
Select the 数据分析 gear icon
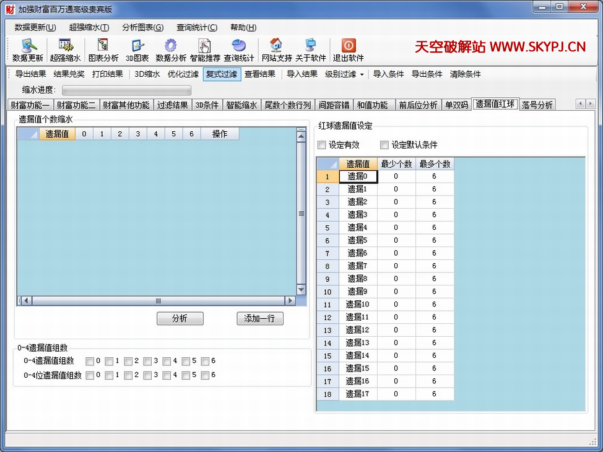click(x=170, y=46)
